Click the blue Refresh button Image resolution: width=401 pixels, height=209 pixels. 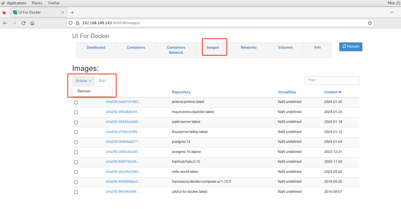pyautogui.click(x=351, y=47)
